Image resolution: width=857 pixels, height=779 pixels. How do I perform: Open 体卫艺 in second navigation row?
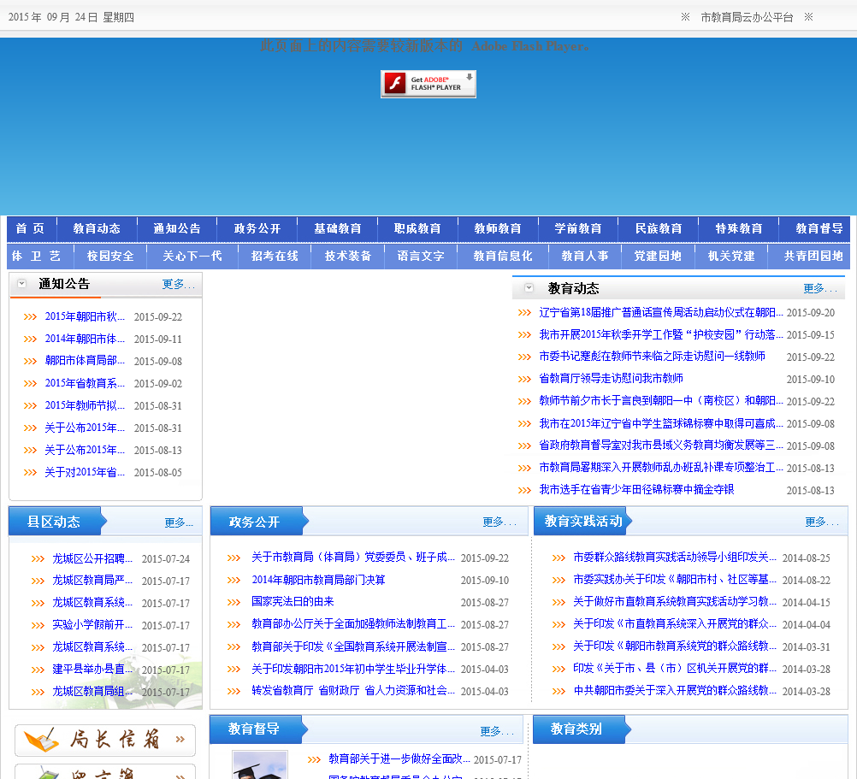coord(36,256)
